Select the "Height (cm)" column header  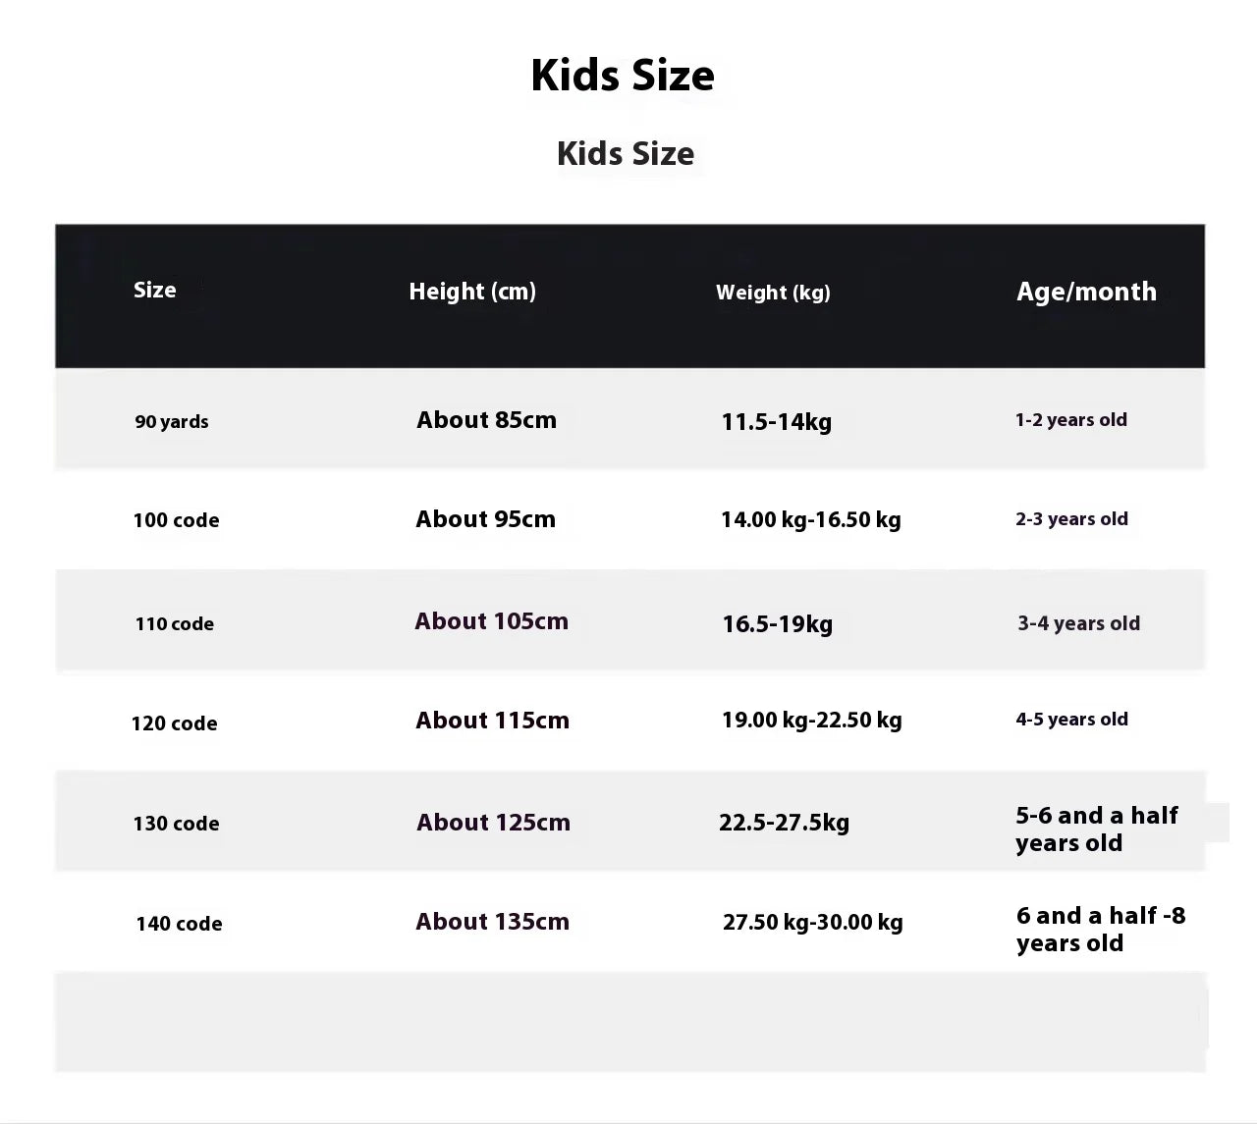click(x=472, y=292)
